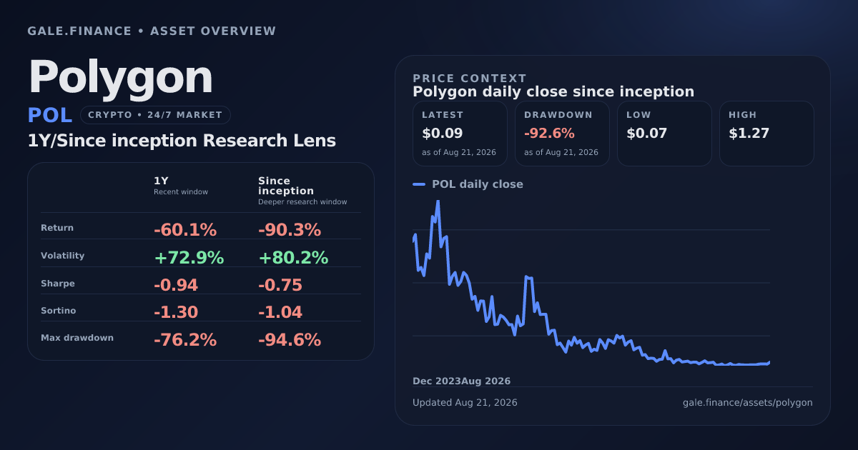Select the Polygon daily close since inception title
Image resolution: width=858 pixels, height=450 pixels.
tap(553, 91)
